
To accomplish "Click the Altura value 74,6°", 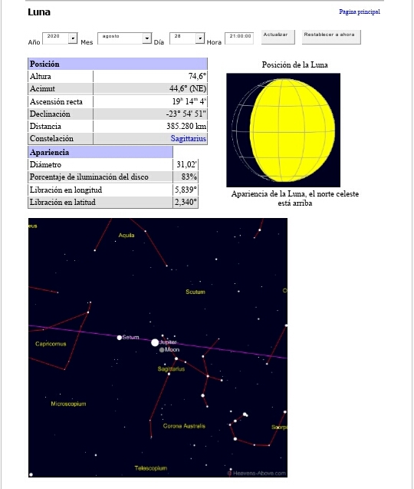I will [197, 77].
